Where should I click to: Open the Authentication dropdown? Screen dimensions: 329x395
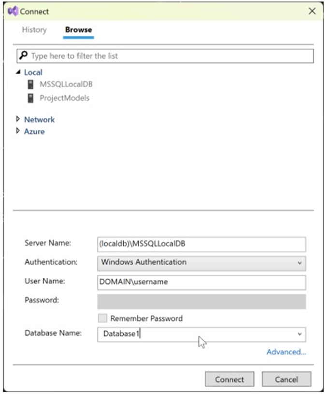[x=201, y=263]
